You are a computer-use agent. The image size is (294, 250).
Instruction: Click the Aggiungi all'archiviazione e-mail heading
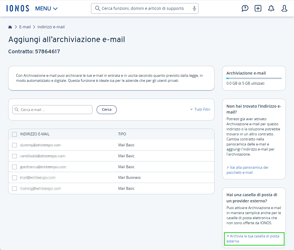[67, 40]
